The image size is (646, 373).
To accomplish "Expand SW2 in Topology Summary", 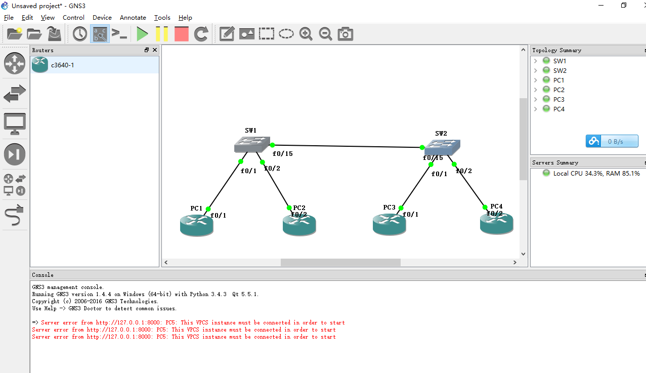I will click(x=536, y=70).
